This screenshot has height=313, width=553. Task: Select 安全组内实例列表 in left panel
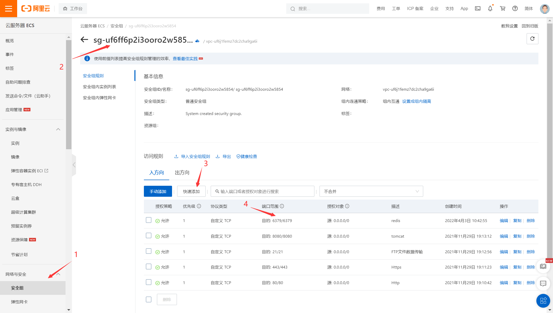coord(99,87)
